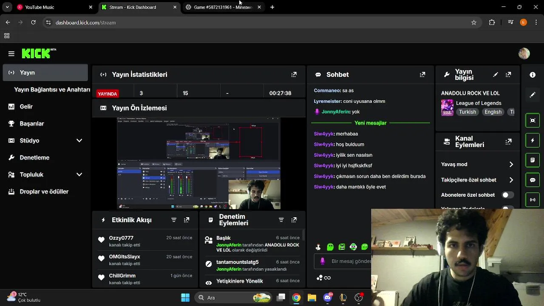Reload the dashboard page
Viewport: 544px width, 306px height.
(33, 23)
